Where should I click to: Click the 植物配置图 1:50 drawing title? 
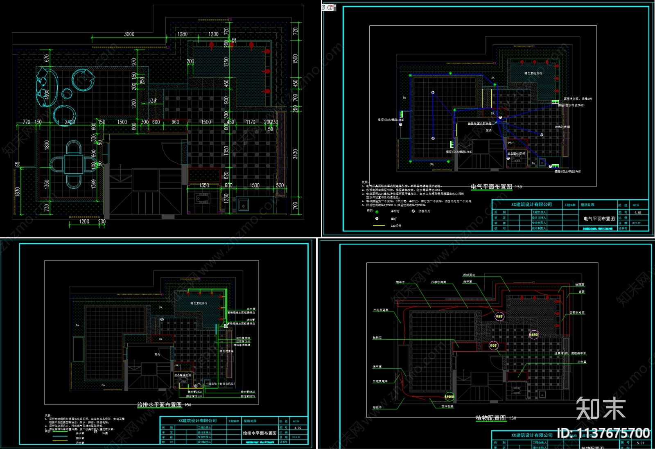(496, 418)
